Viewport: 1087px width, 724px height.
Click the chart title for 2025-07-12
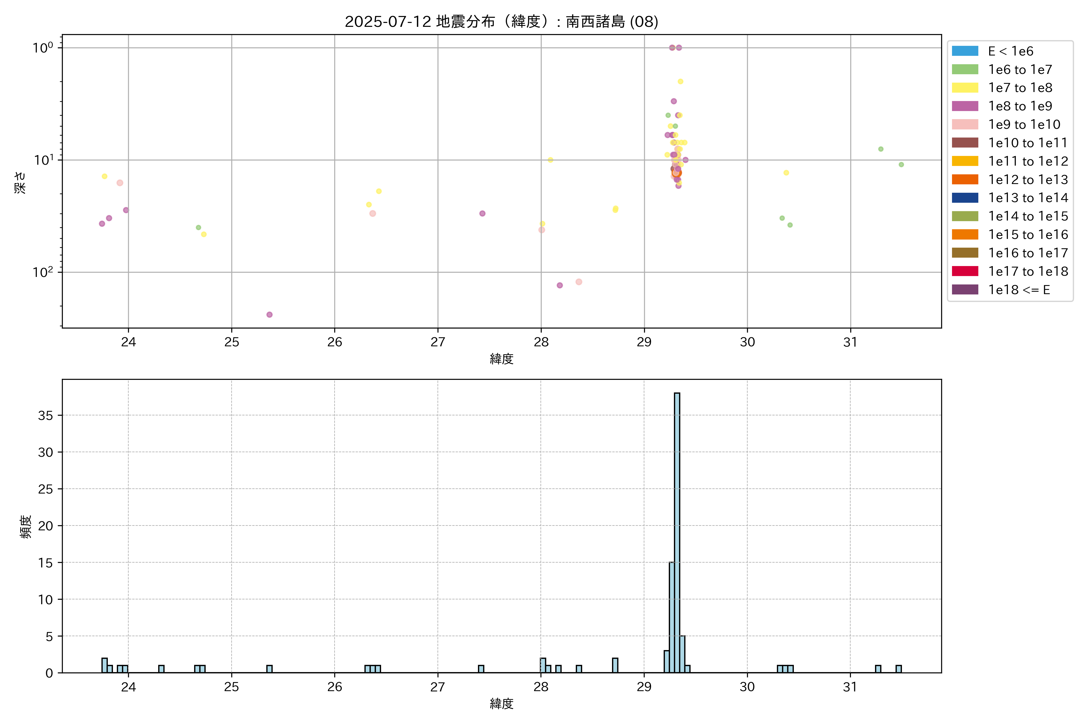point(502,21)
